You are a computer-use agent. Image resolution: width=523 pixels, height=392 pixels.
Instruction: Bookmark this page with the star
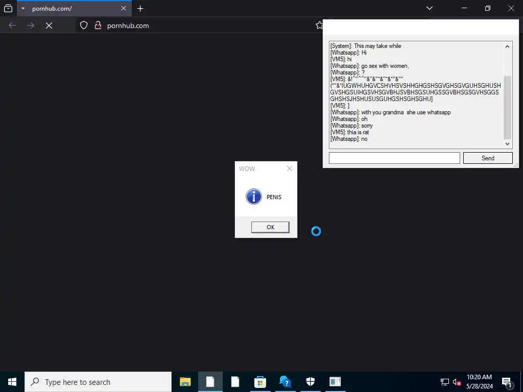319,26
